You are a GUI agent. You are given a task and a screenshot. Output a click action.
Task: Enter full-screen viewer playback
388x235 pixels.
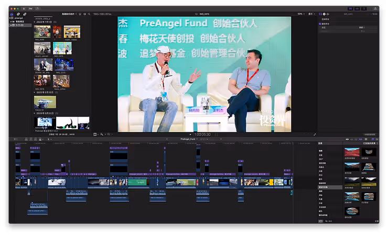(315, 135)
